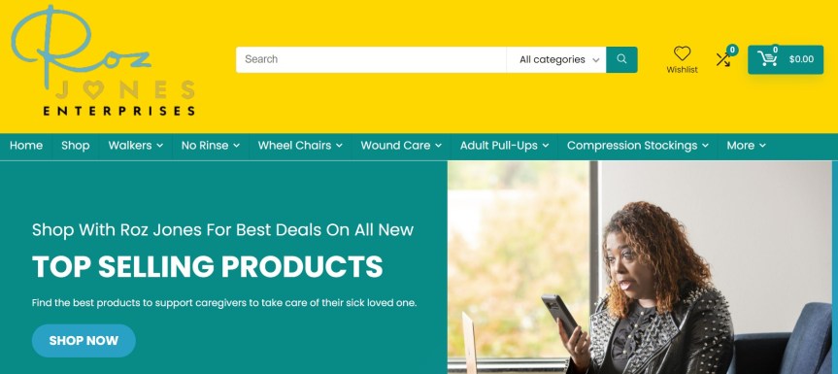The width and height of the screenshot is (838, 374).
Task: Open the Shop menu item
Action: point(76,146)
